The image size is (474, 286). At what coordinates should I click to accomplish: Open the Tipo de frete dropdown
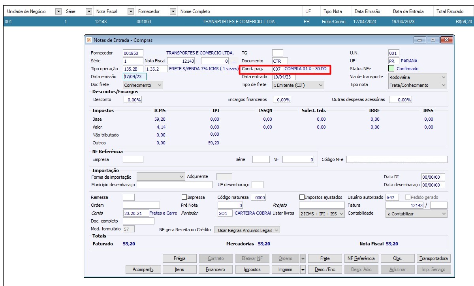click(320, 85)
